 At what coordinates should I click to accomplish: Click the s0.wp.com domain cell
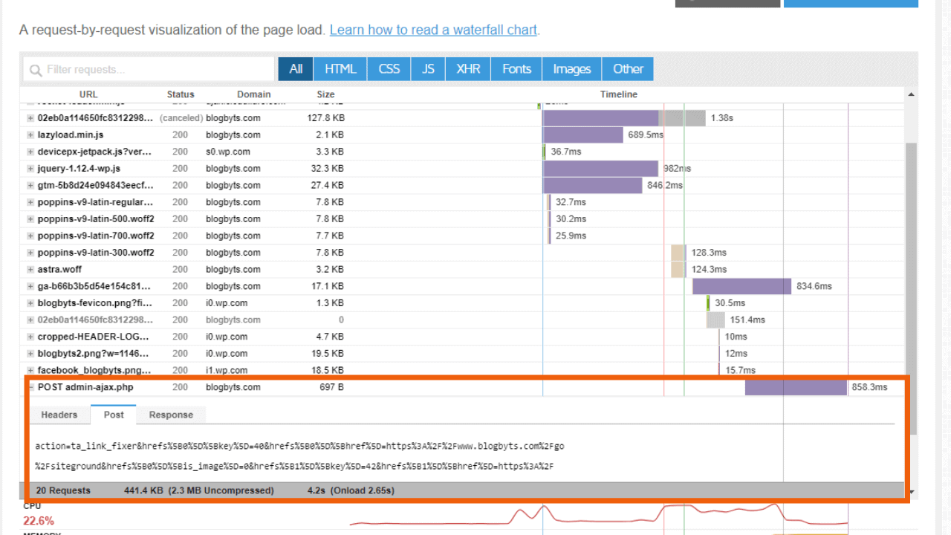[x=228, y=152]
